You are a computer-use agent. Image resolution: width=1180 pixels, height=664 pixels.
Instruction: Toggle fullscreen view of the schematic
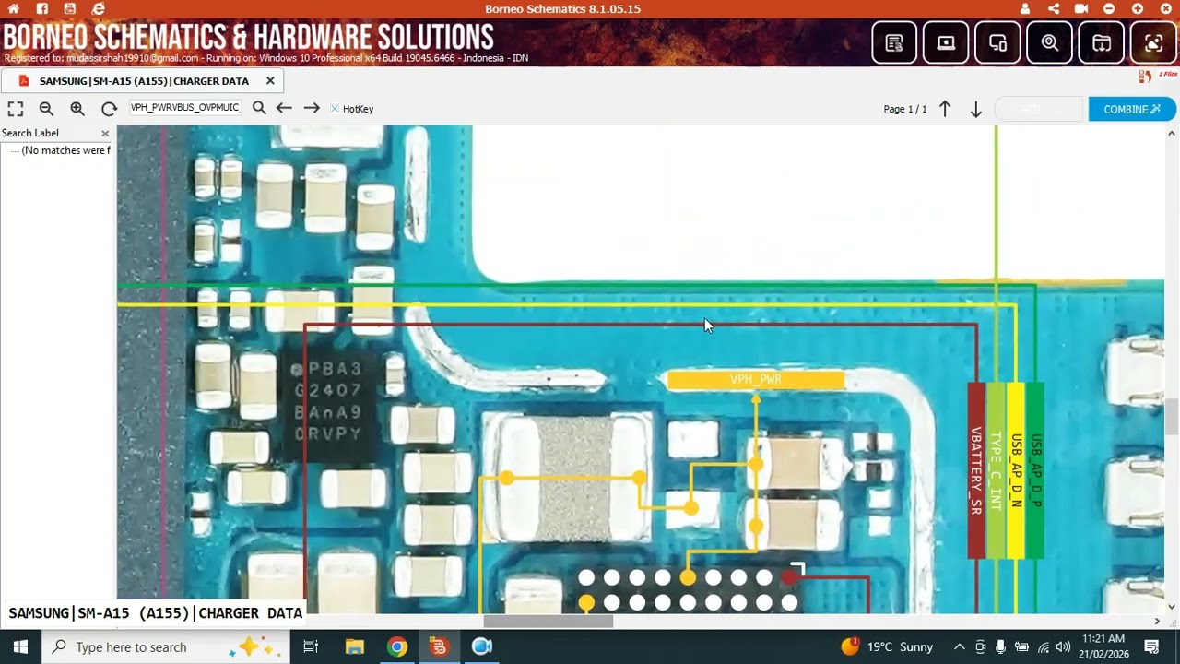16,109
